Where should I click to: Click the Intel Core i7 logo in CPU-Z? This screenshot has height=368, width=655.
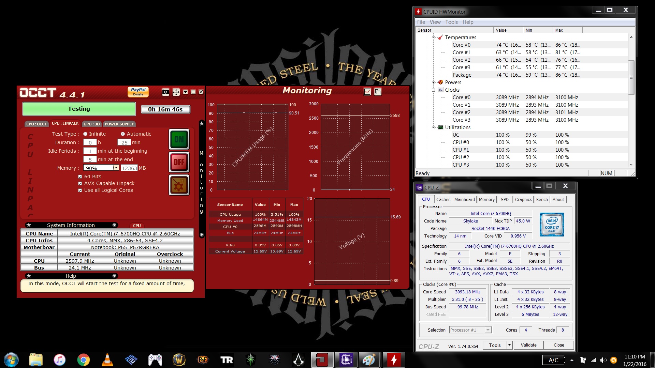point(552,225)
